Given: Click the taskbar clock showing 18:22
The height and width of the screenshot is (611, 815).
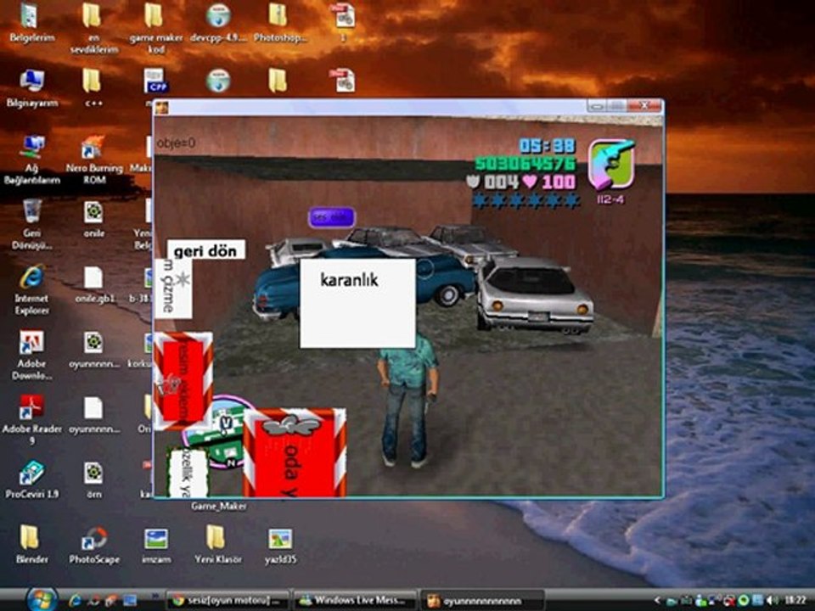Looking at the screenshot, I should 795,601.
